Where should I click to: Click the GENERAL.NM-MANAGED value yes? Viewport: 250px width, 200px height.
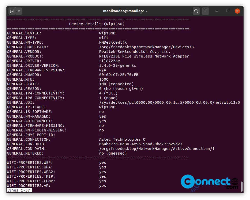pos(103,117)
